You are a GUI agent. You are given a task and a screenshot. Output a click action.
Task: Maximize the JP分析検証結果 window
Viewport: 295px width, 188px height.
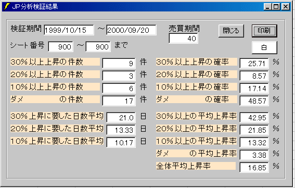276,7
